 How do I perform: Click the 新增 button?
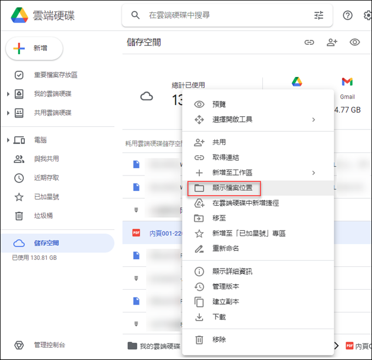[x=34, y=48]
